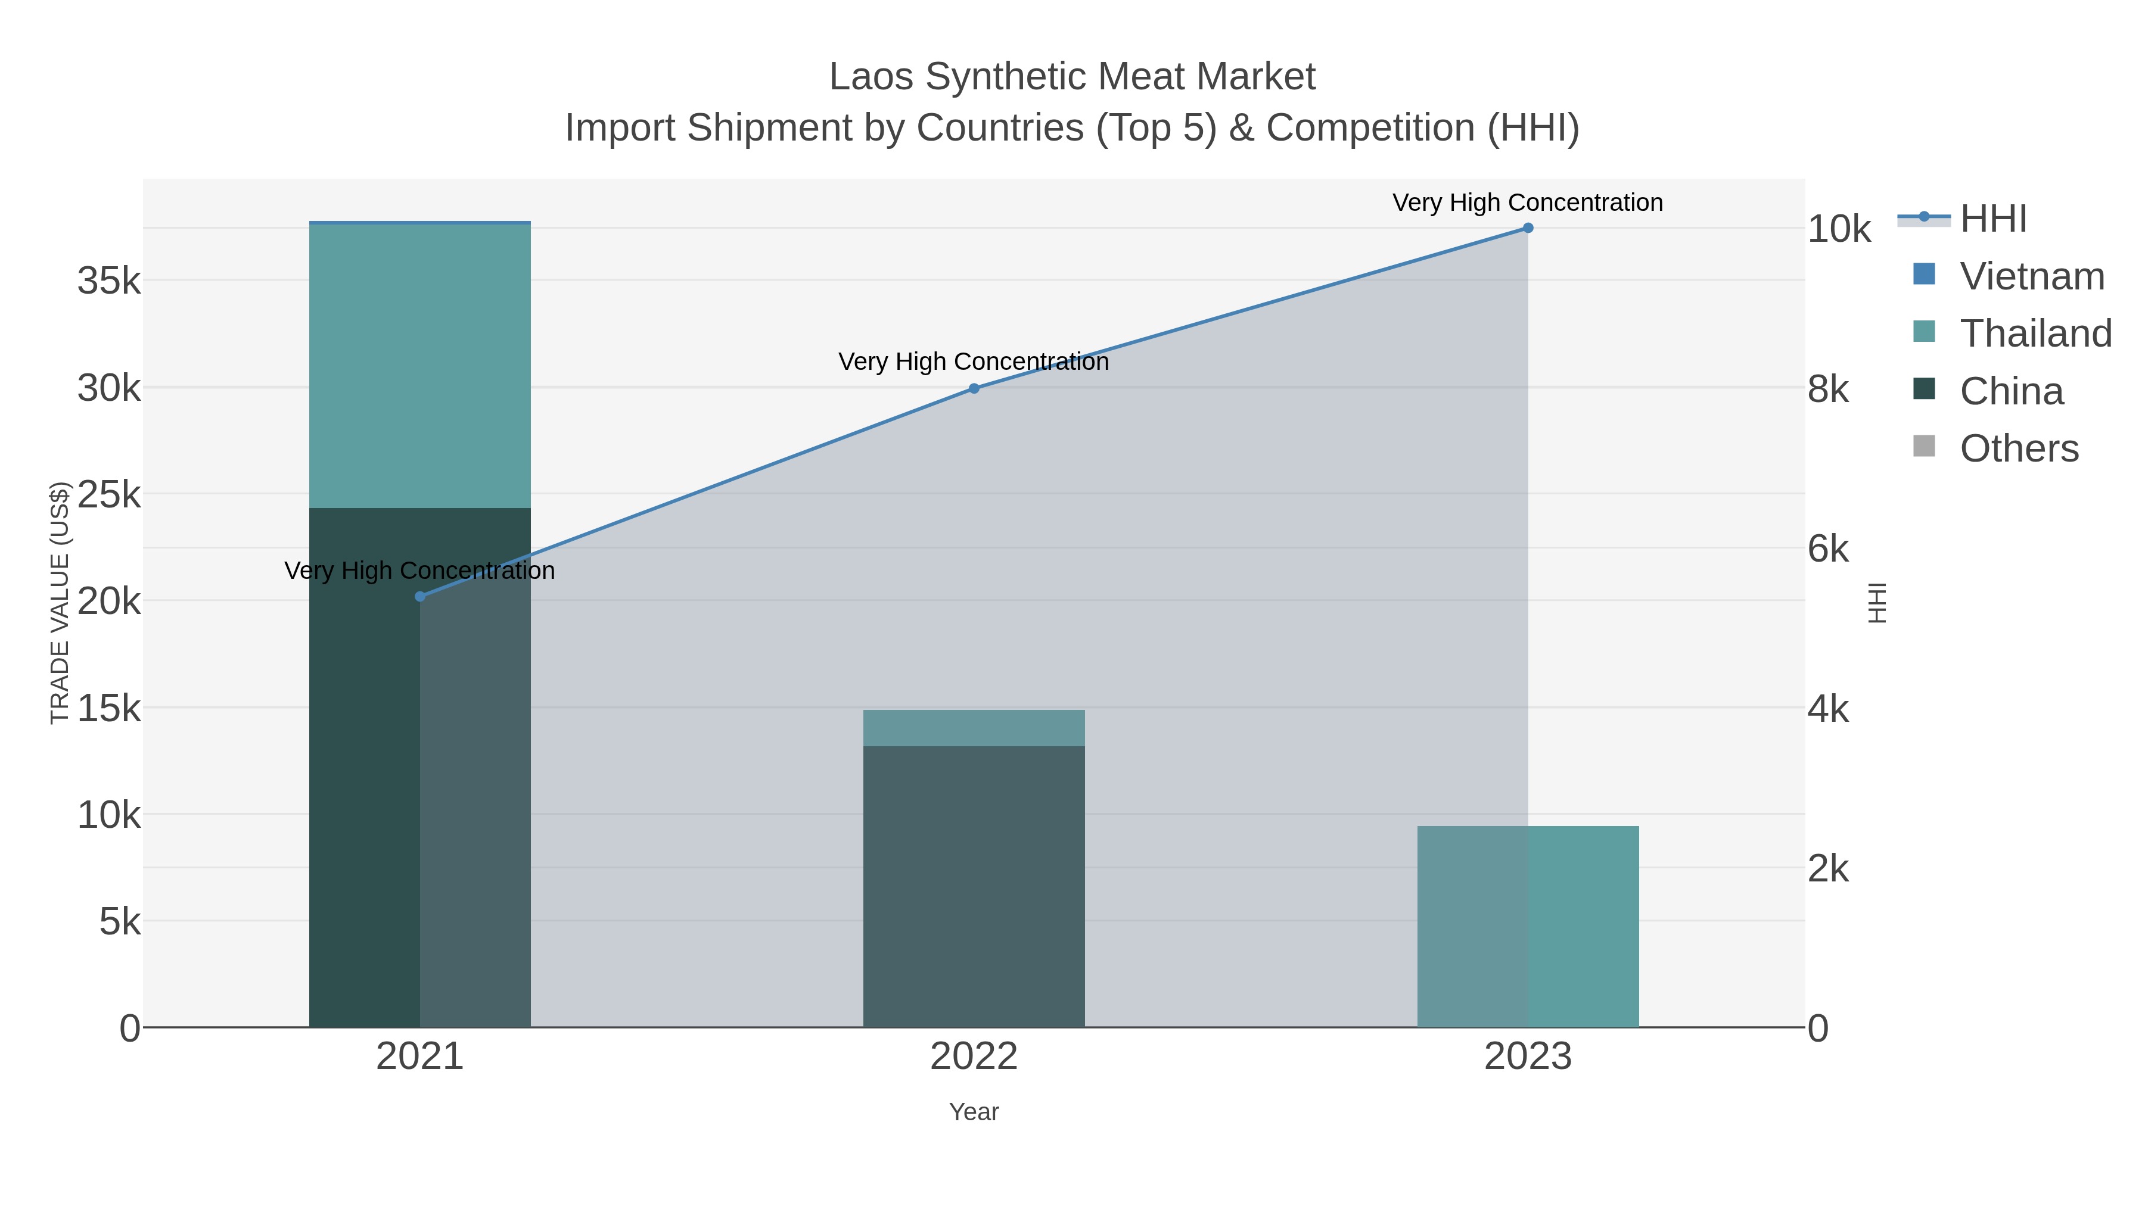Viewport: 2145px width, 1206px height.
Task: Click the 10k left axis tick label
Action: [109, 815]
